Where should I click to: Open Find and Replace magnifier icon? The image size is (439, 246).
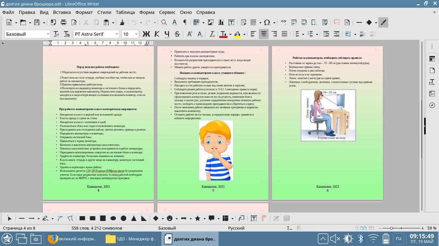pyautogui.click(x=164, y=23)
